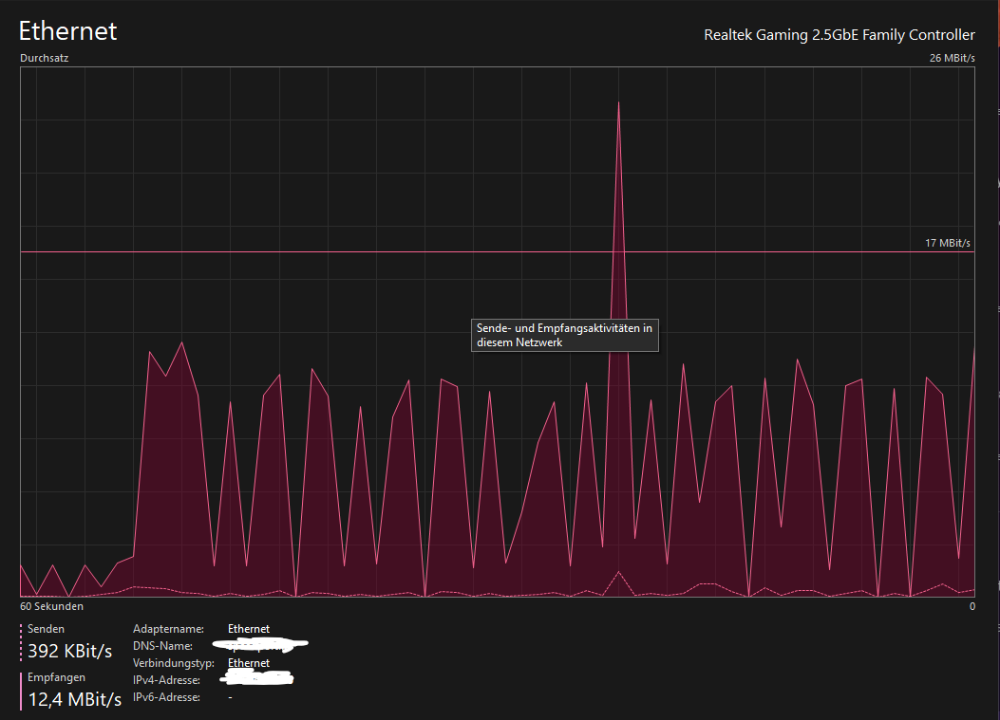Viewport: 1000px width, 720px height.
Task: Click the Realtek Gaming 2.5GbE Family Controller label
Action: coord(840,35)
